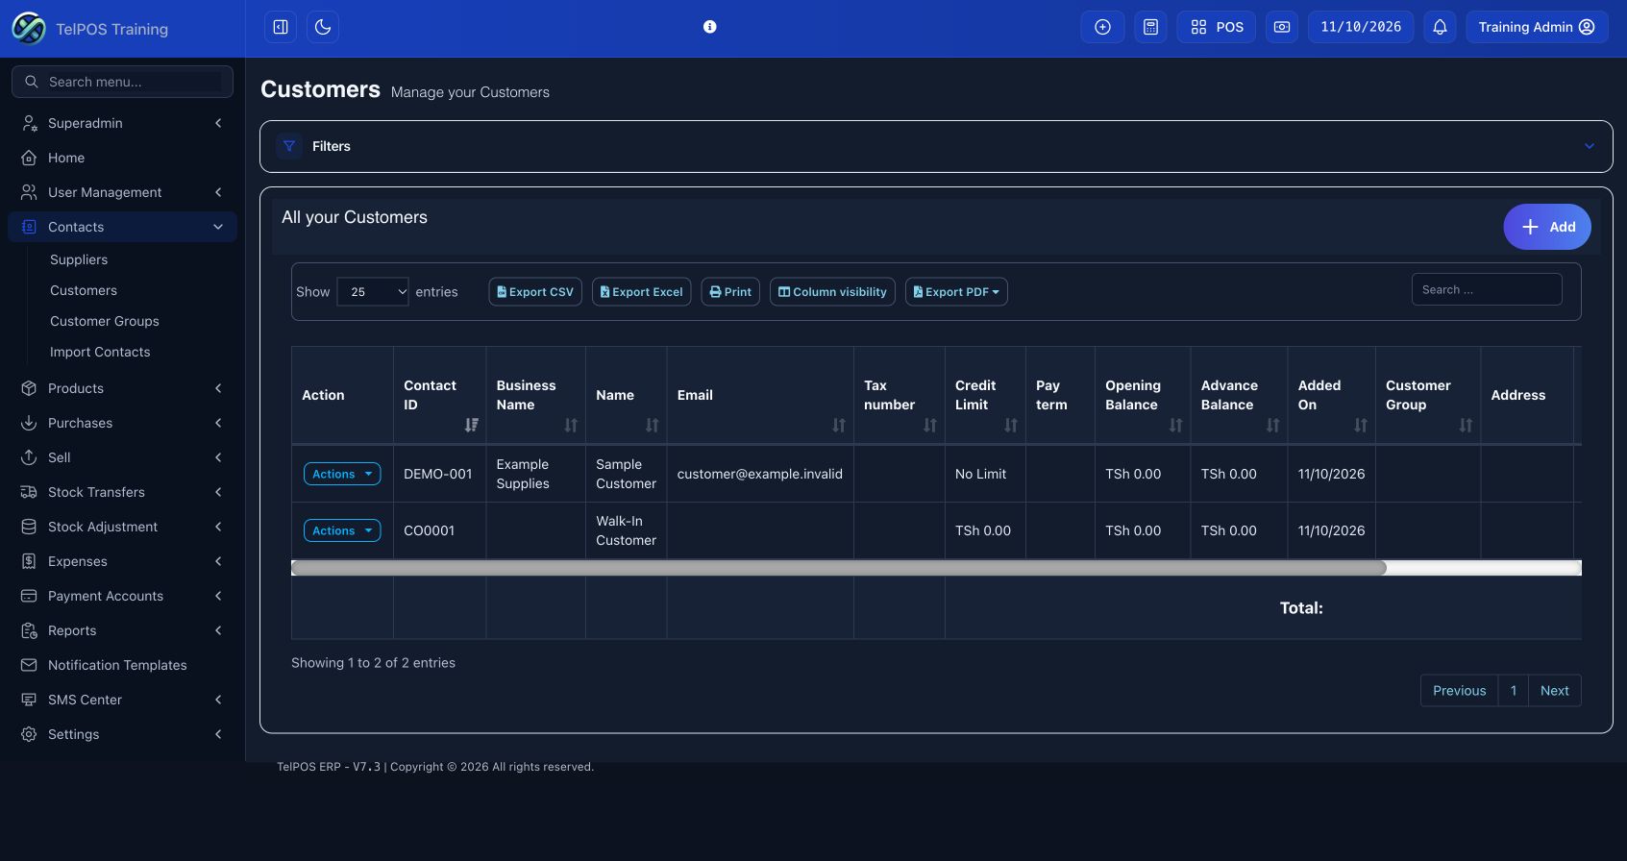Click the info icon in the top bar
Screen dimensions: 1627x861
point(709,27)
